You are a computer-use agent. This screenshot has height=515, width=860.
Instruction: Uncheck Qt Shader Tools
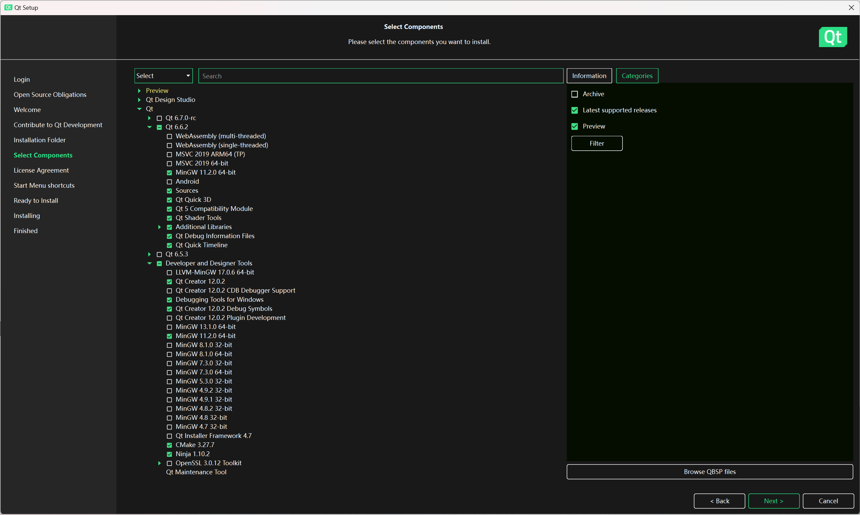169,218
